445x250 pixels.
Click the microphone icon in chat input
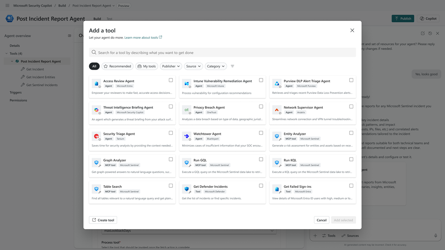436,236
